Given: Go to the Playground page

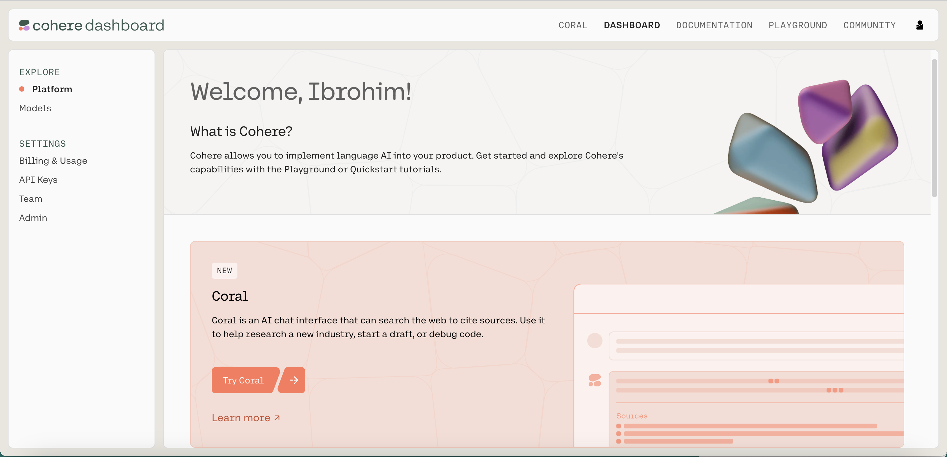Looking at the screenshot, I should pos(797,25).
